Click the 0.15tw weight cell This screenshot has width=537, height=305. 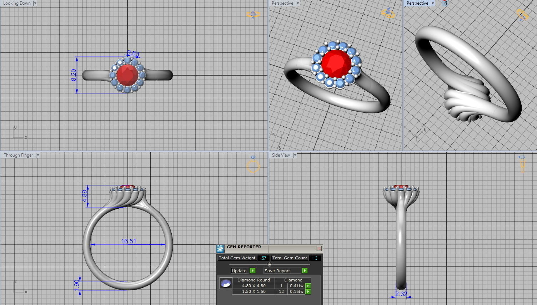click(x=296, y=291)
